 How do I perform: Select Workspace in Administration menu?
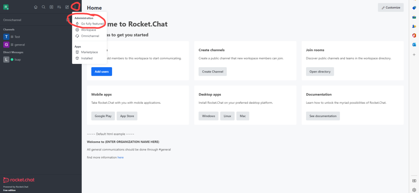(88, 30)
